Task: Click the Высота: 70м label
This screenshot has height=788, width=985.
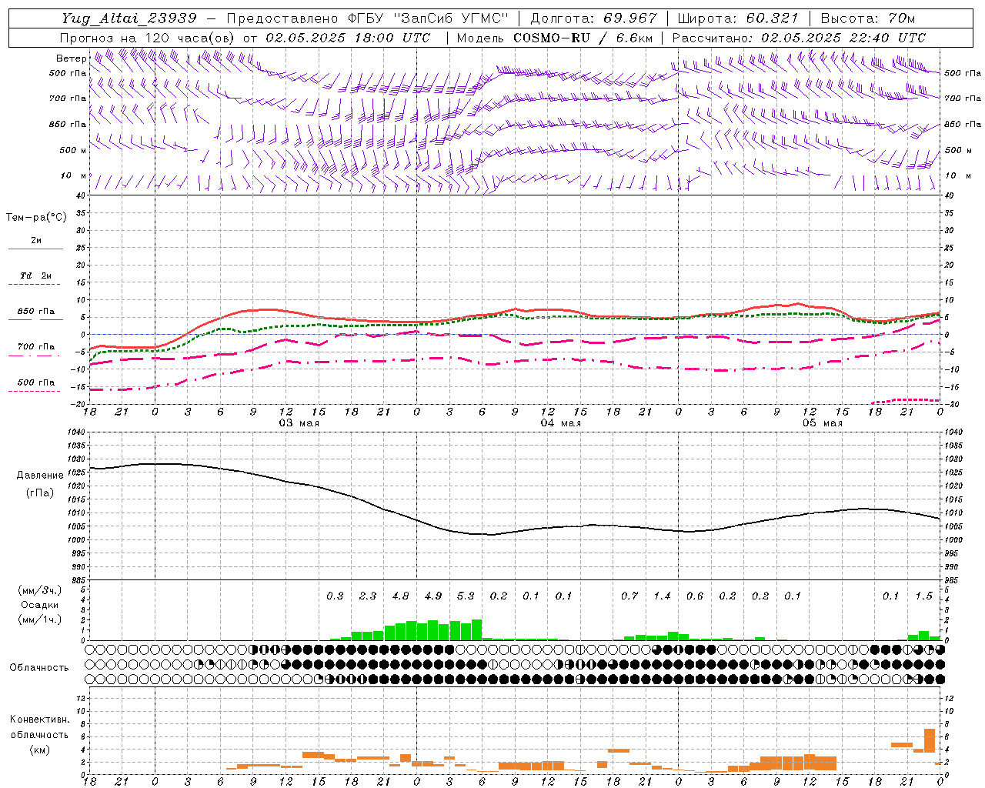Action: (868, 18)
